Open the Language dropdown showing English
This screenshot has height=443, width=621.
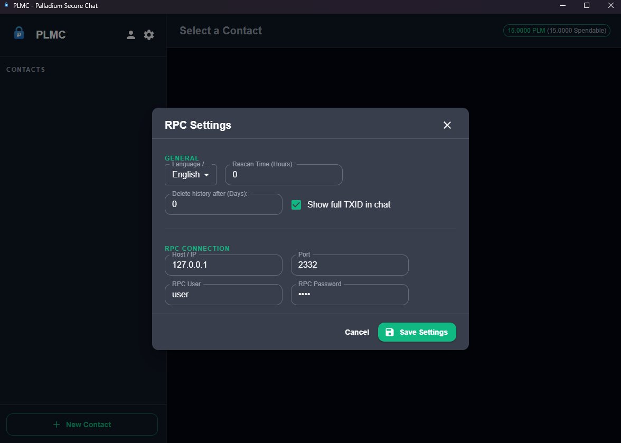click(x=190, y=174)
